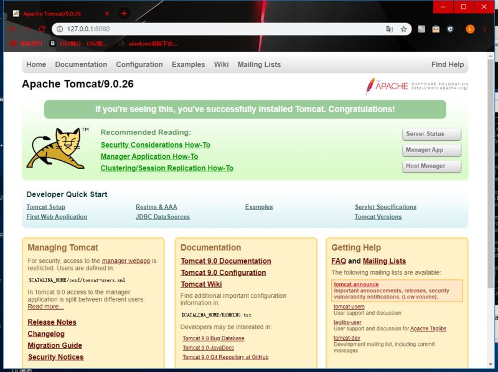Click the Host Manager button

pyautogui.click(x=431, y=166)
